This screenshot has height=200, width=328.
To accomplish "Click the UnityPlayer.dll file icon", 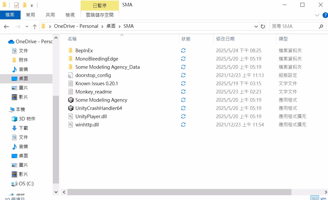I will (71, 116).
